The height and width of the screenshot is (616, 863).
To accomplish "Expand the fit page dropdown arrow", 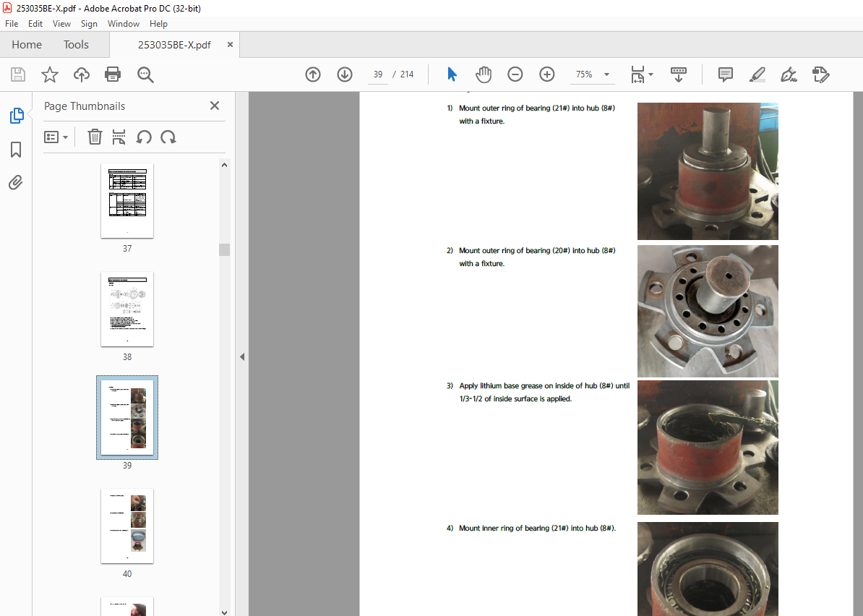I will click(651, 74).
